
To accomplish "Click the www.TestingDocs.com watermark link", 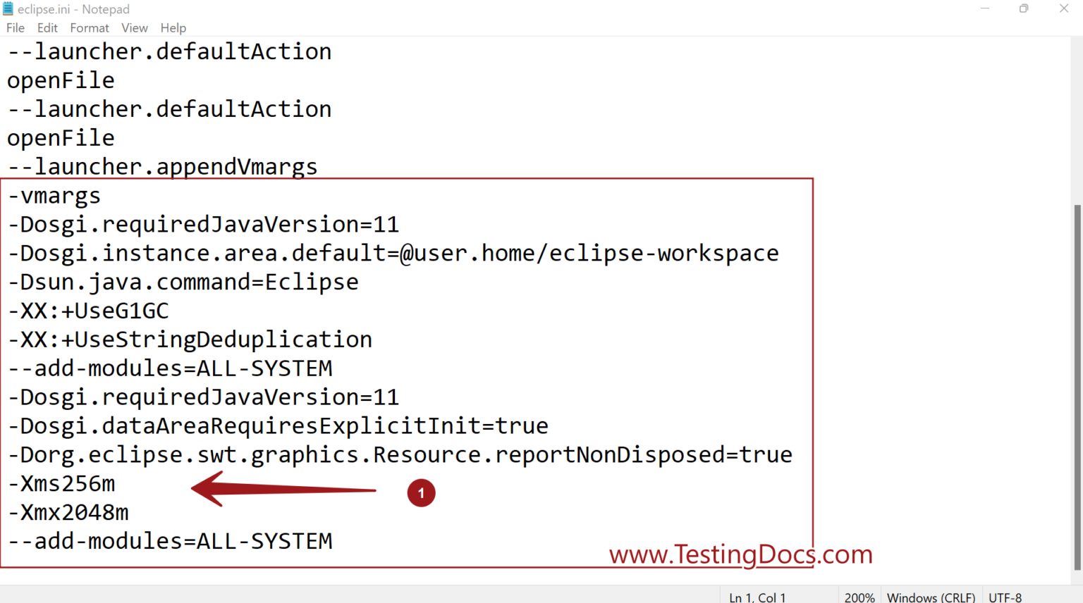I will (740, 554).
